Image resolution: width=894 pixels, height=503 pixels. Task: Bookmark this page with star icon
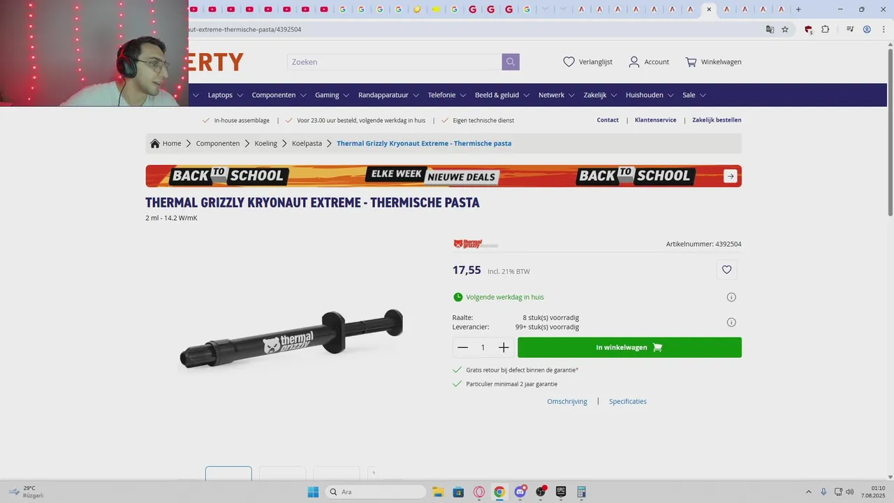785,29
